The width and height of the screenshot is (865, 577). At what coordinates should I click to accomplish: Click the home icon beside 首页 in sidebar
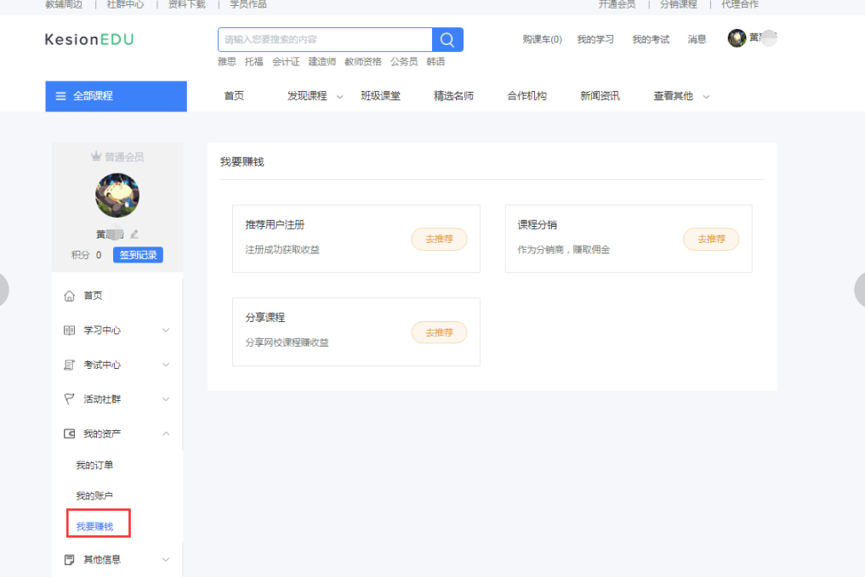(69, 296)
